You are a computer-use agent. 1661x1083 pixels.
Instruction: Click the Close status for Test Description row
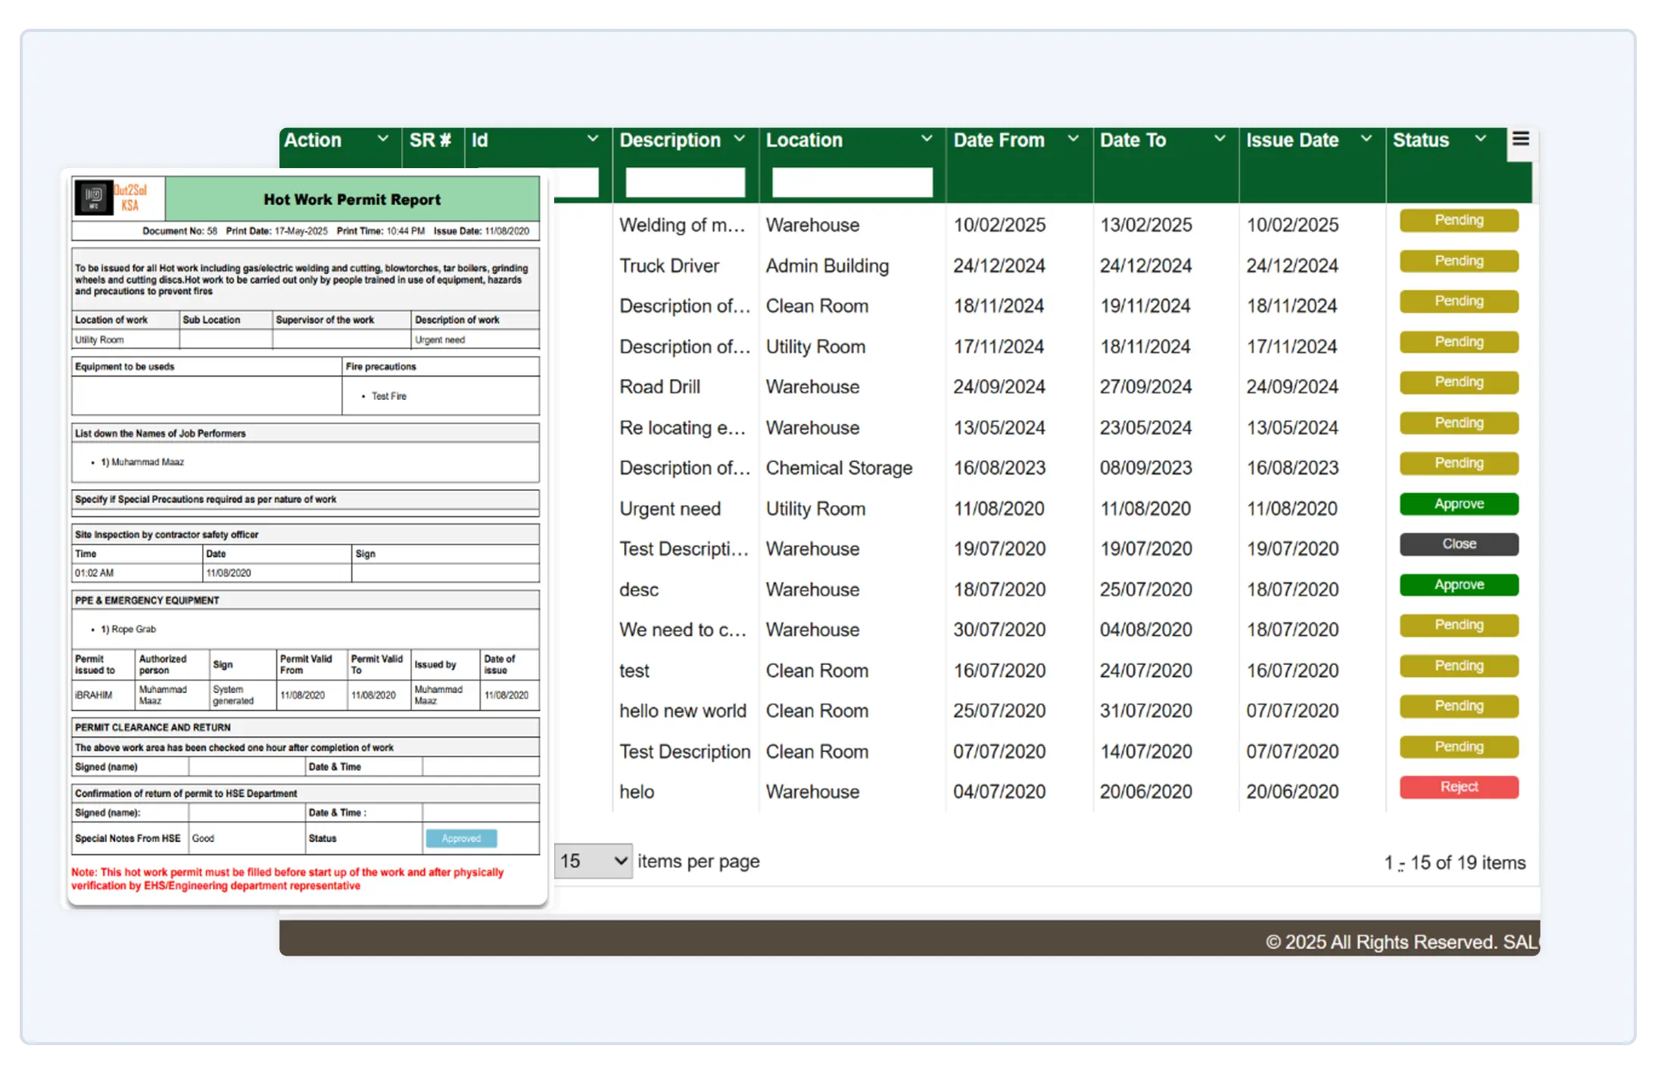point(1458,545)
